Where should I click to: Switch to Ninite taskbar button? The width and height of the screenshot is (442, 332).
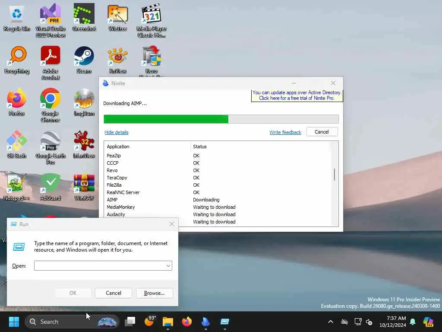[x=206, y=322]
